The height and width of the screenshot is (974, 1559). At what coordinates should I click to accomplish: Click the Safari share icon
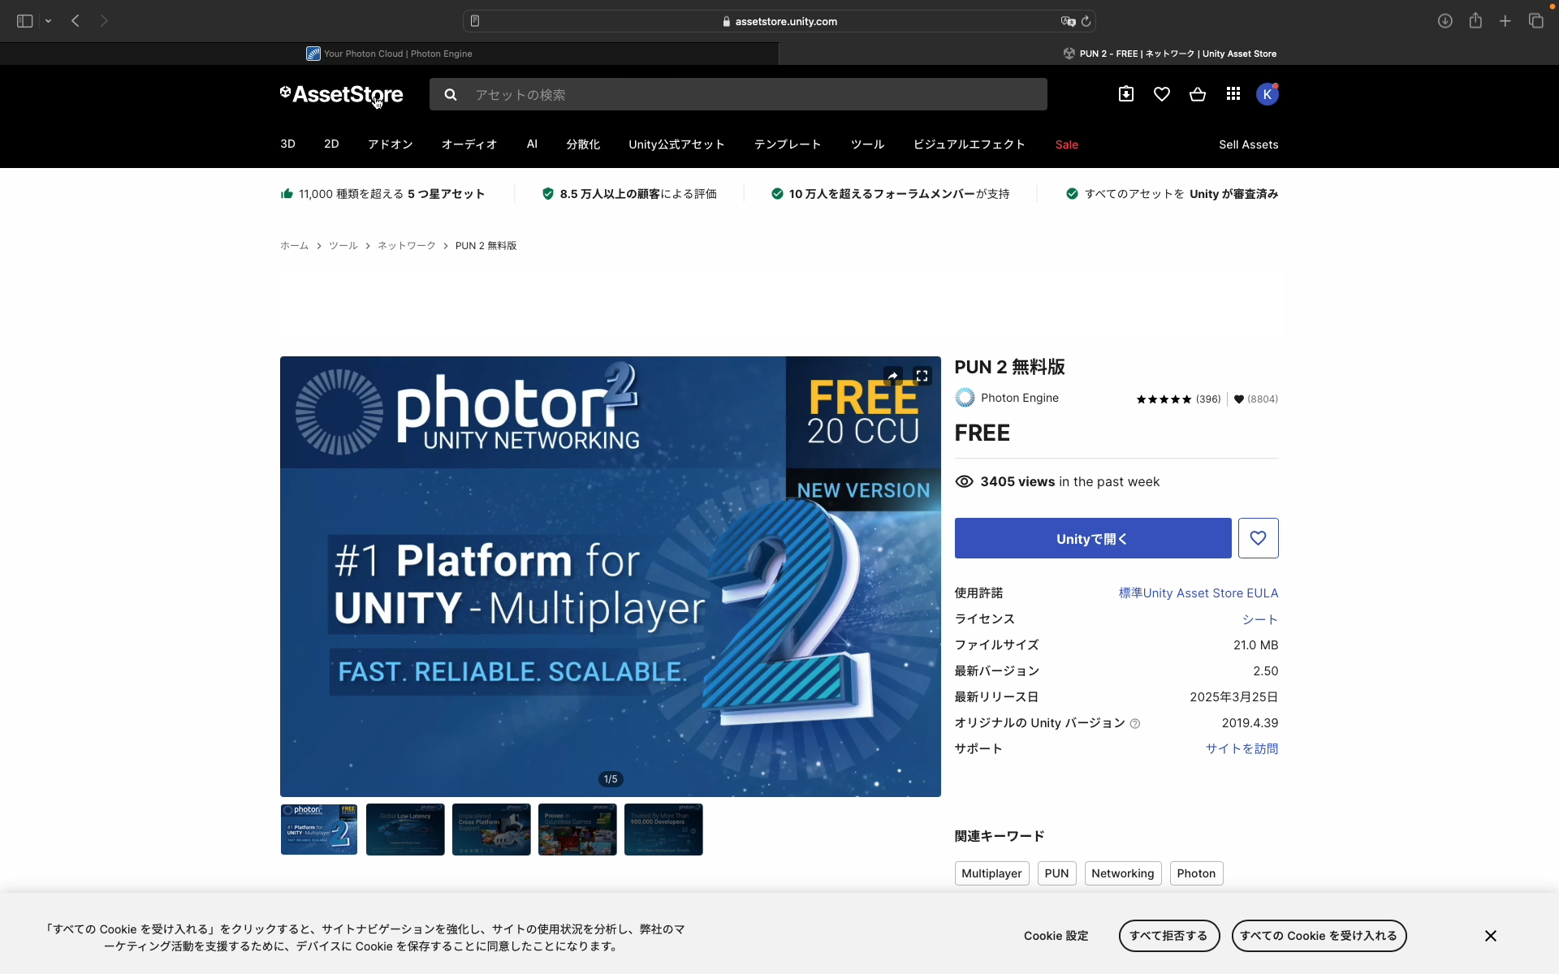point(1475,20)
